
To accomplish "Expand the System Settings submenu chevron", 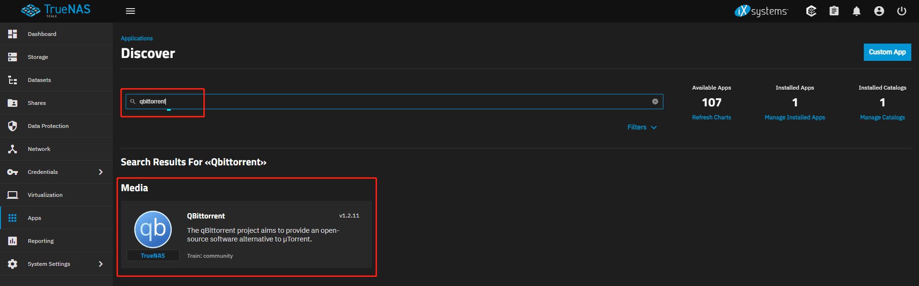I will click(101, 264).
